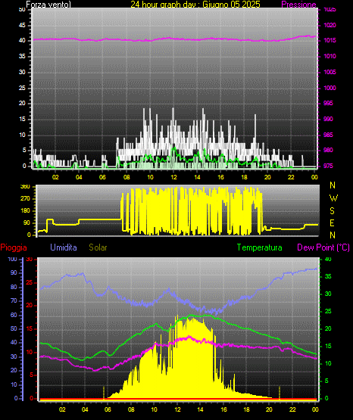Click the 20 hour mark on bottom graph
Screen dimensions: 353x420
click(x=269, y=409)
